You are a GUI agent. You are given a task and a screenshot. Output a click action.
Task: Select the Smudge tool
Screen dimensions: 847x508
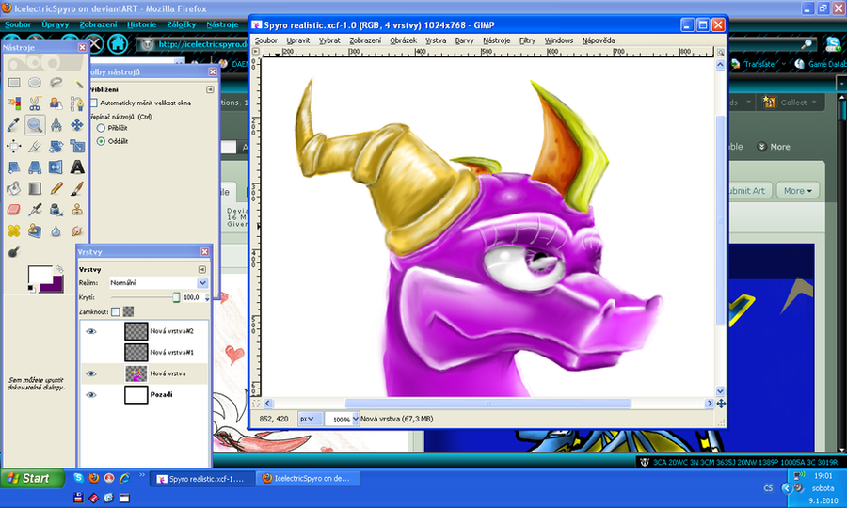(x=77, y=231)
